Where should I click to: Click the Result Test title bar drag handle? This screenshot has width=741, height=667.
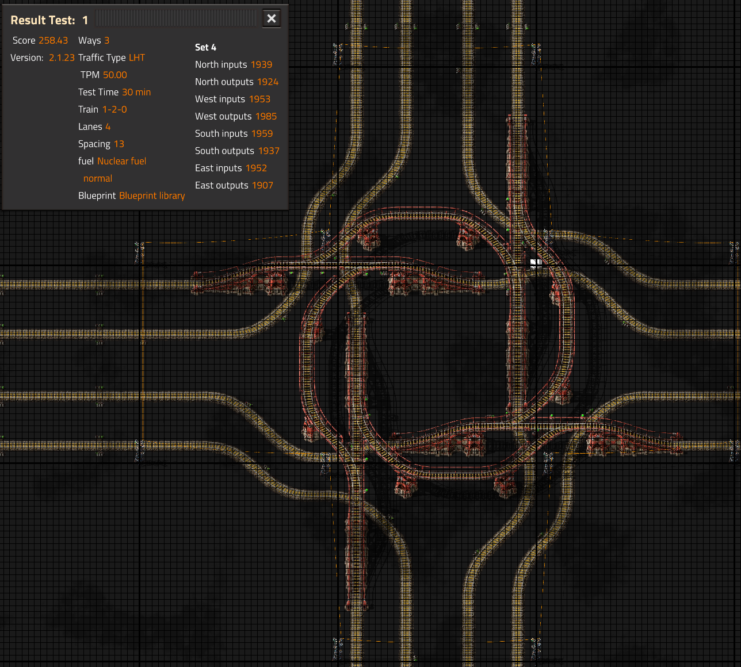point(177,18)
